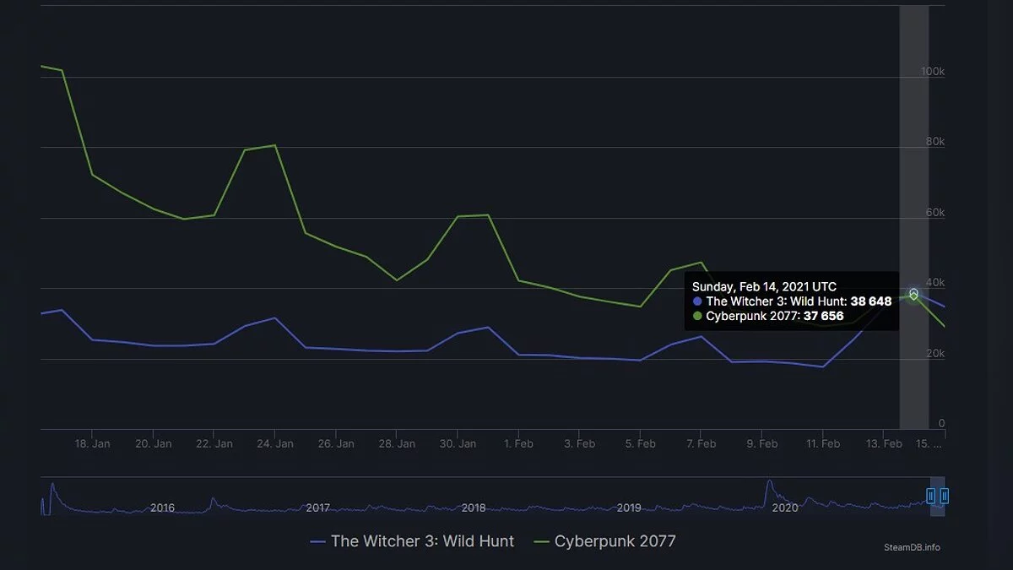
Task: Click the 13. Feb x-axis label
Action: [884, 443]
